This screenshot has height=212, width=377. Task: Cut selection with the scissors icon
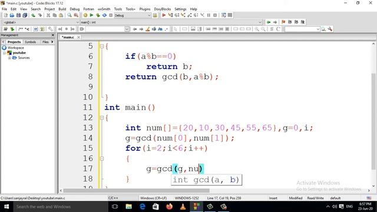48,15
